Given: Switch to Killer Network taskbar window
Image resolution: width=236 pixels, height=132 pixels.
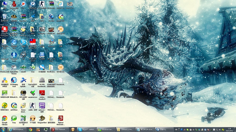Looking at the screenshot, I should tap(59, 129).
